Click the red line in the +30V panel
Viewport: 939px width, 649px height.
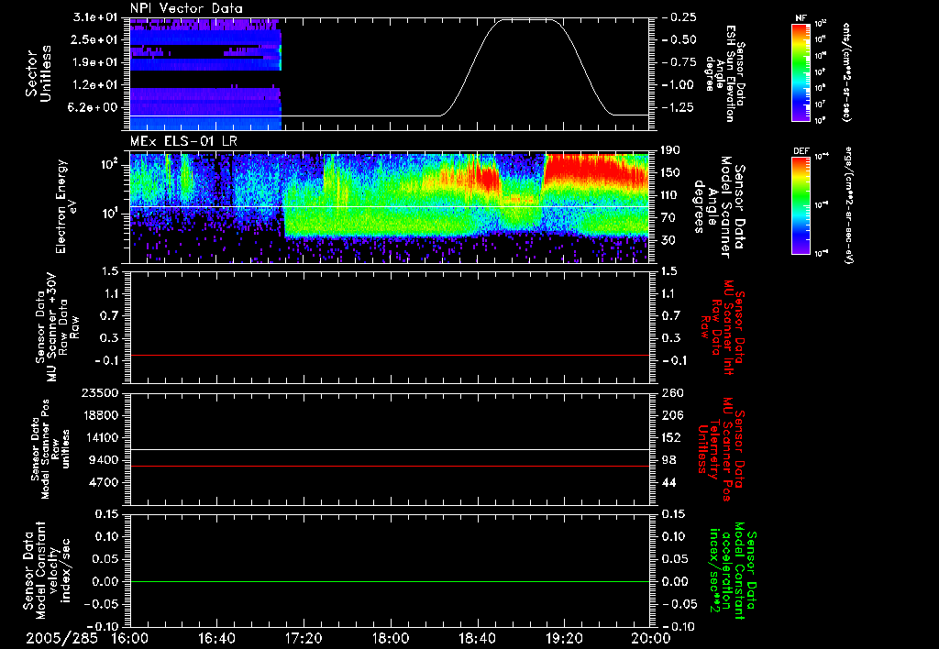390,355
